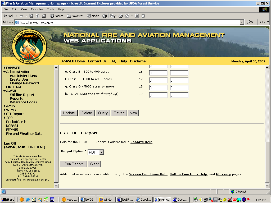271x203 pixels.
Task: Open the Tools menu
Action: (50, 9)
